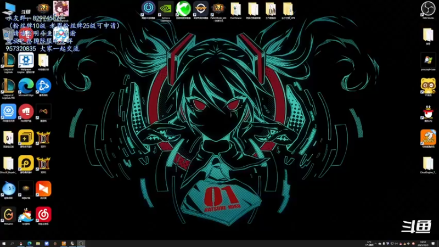Open the Recycle Bin icon
The image size is (439, 247).
[8, 34]
